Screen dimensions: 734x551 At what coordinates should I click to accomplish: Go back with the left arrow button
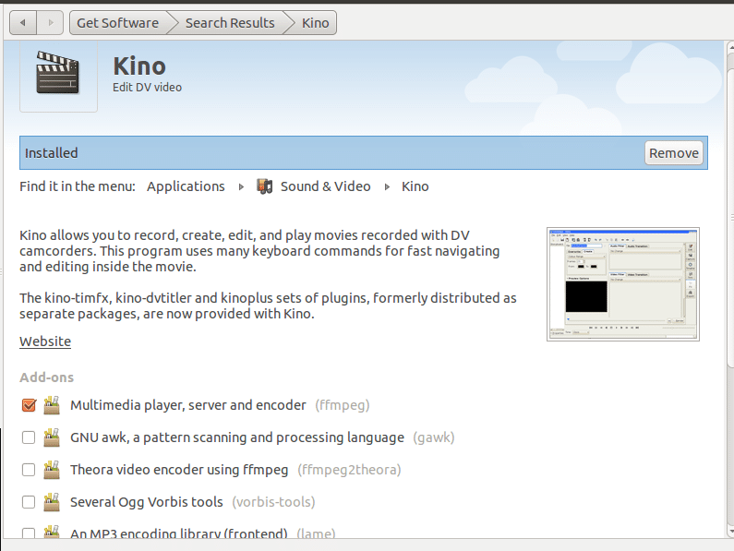tap(22, 22)
